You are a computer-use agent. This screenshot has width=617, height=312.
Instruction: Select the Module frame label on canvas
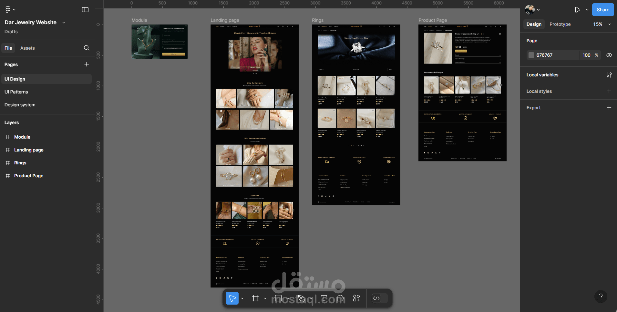(x=139, y=20)
